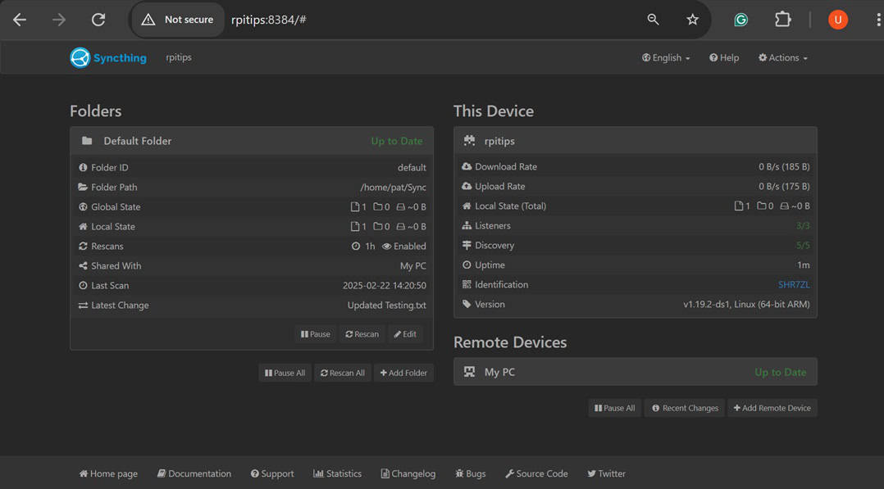Viewport: 884px width, 489px height.
Task: Click the Not secure warning icon
Action: [x=148, y=20]
